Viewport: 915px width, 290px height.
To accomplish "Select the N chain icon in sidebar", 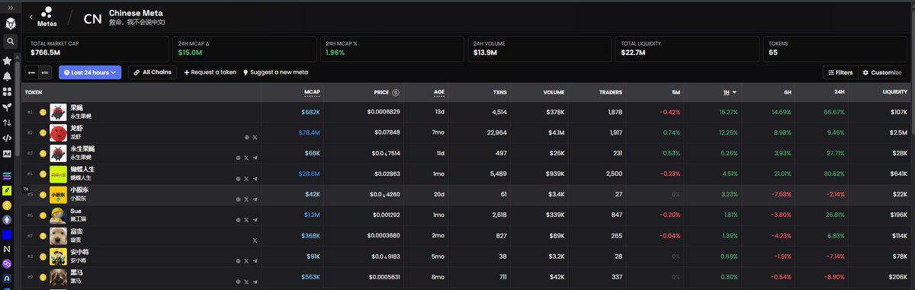I will (x=7, y=249).
